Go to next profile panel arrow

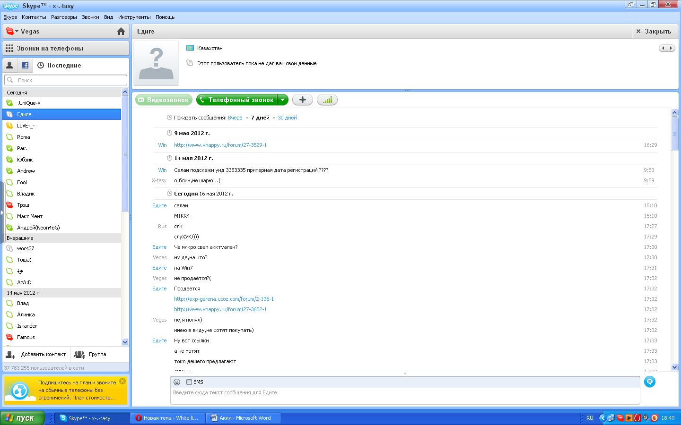(671, 48)
